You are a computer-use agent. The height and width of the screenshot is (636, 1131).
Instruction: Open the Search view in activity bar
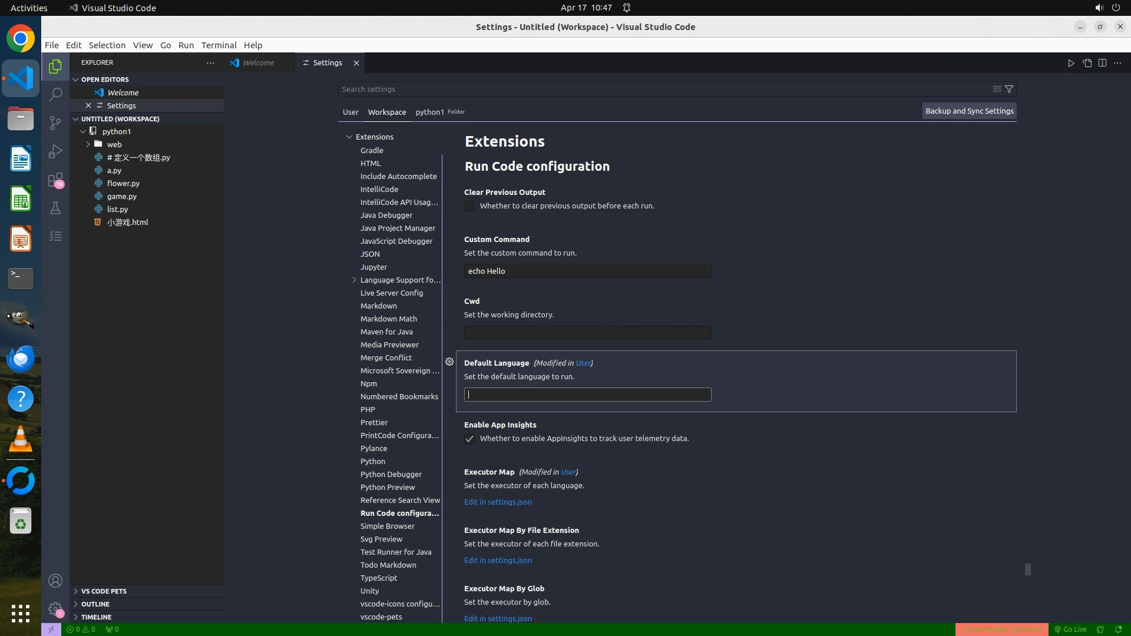pos(55,94)
